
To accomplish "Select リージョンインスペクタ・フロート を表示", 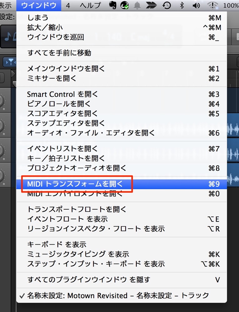I will (x=122, y=229).
